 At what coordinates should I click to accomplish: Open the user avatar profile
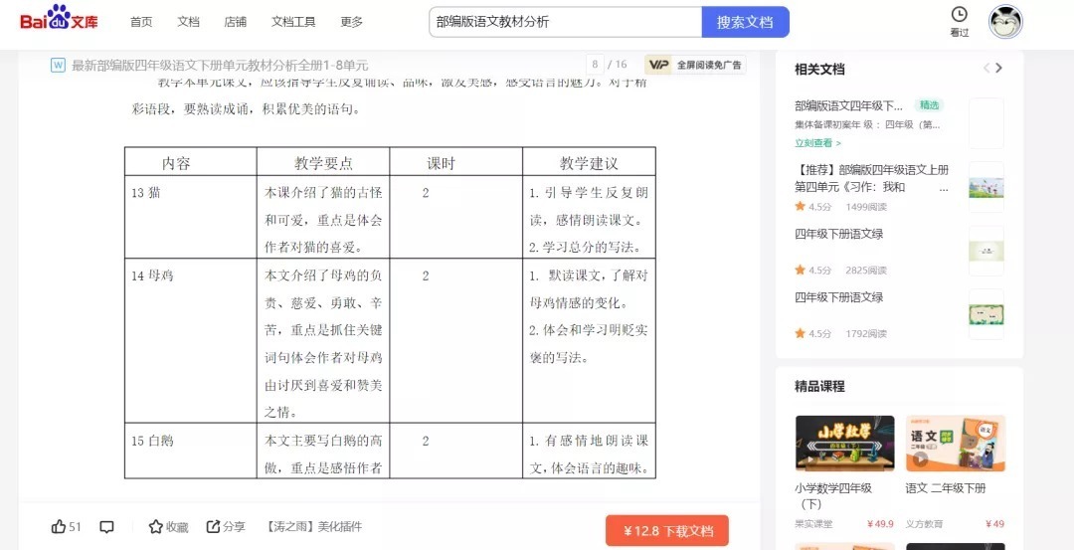[x=1005, y=22]
